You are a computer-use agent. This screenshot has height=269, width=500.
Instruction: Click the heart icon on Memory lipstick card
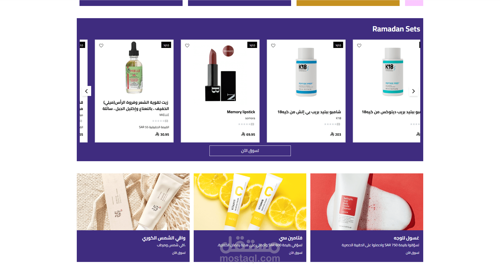[x=187, y=46]
